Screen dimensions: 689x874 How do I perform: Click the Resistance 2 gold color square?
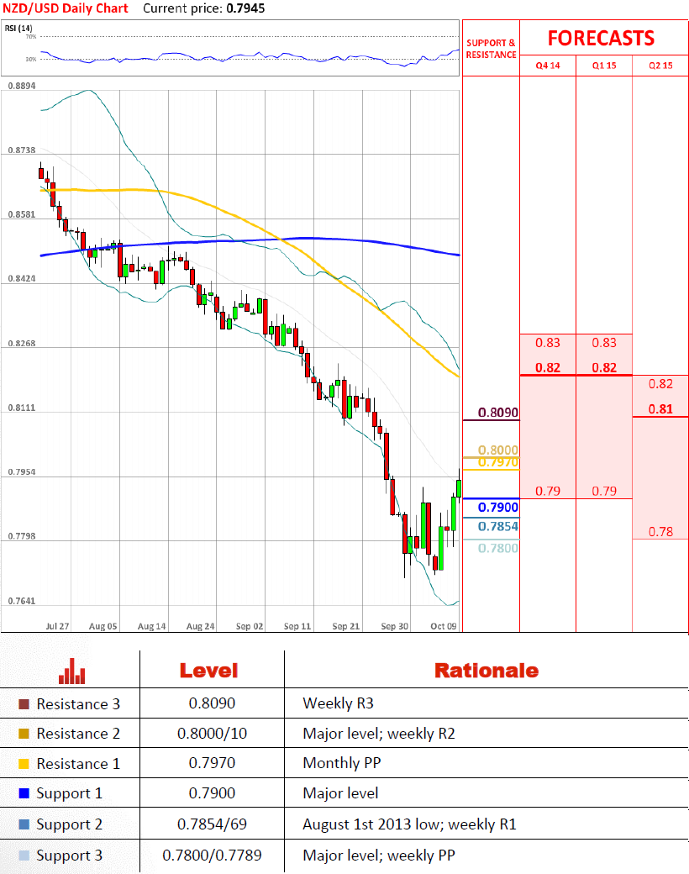coord(24,734)
